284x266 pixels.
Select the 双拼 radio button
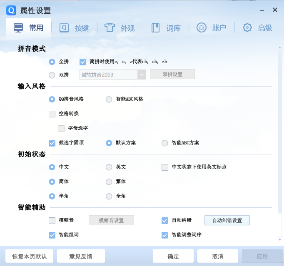52,75
